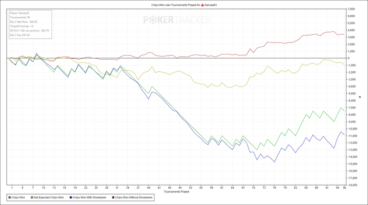Select the 'Net Expected Chips Won' legend label
The width and height of the screenshot is (368, 205).
click(48, 198)
